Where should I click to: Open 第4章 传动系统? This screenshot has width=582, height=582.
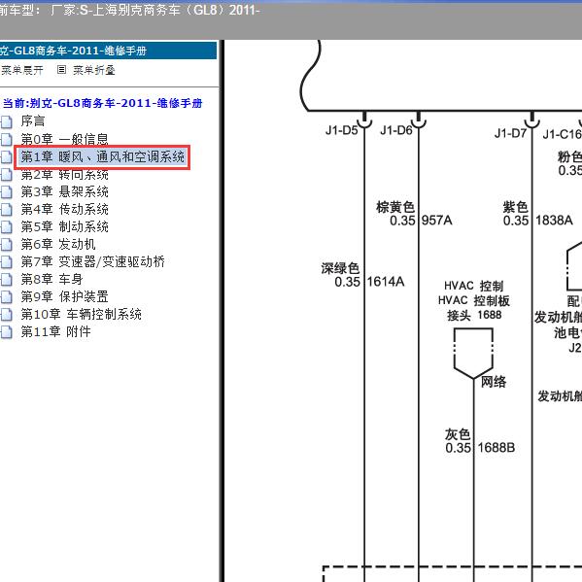pos(64,209)
